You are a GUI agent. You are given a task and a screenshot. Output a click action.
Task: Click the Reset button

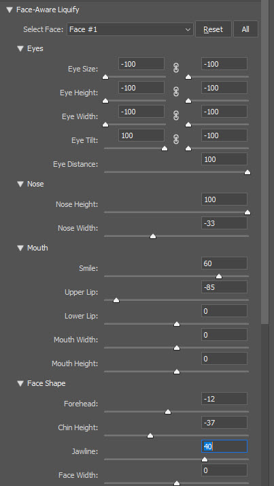coord(213,29)
